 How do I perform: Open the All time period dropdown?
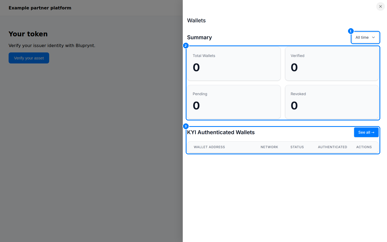pos(365,37)
